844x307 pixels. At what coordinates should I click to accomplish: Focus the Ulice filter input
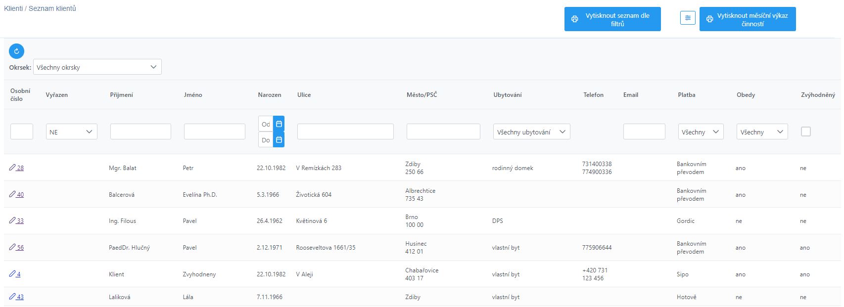coord(345,132)
